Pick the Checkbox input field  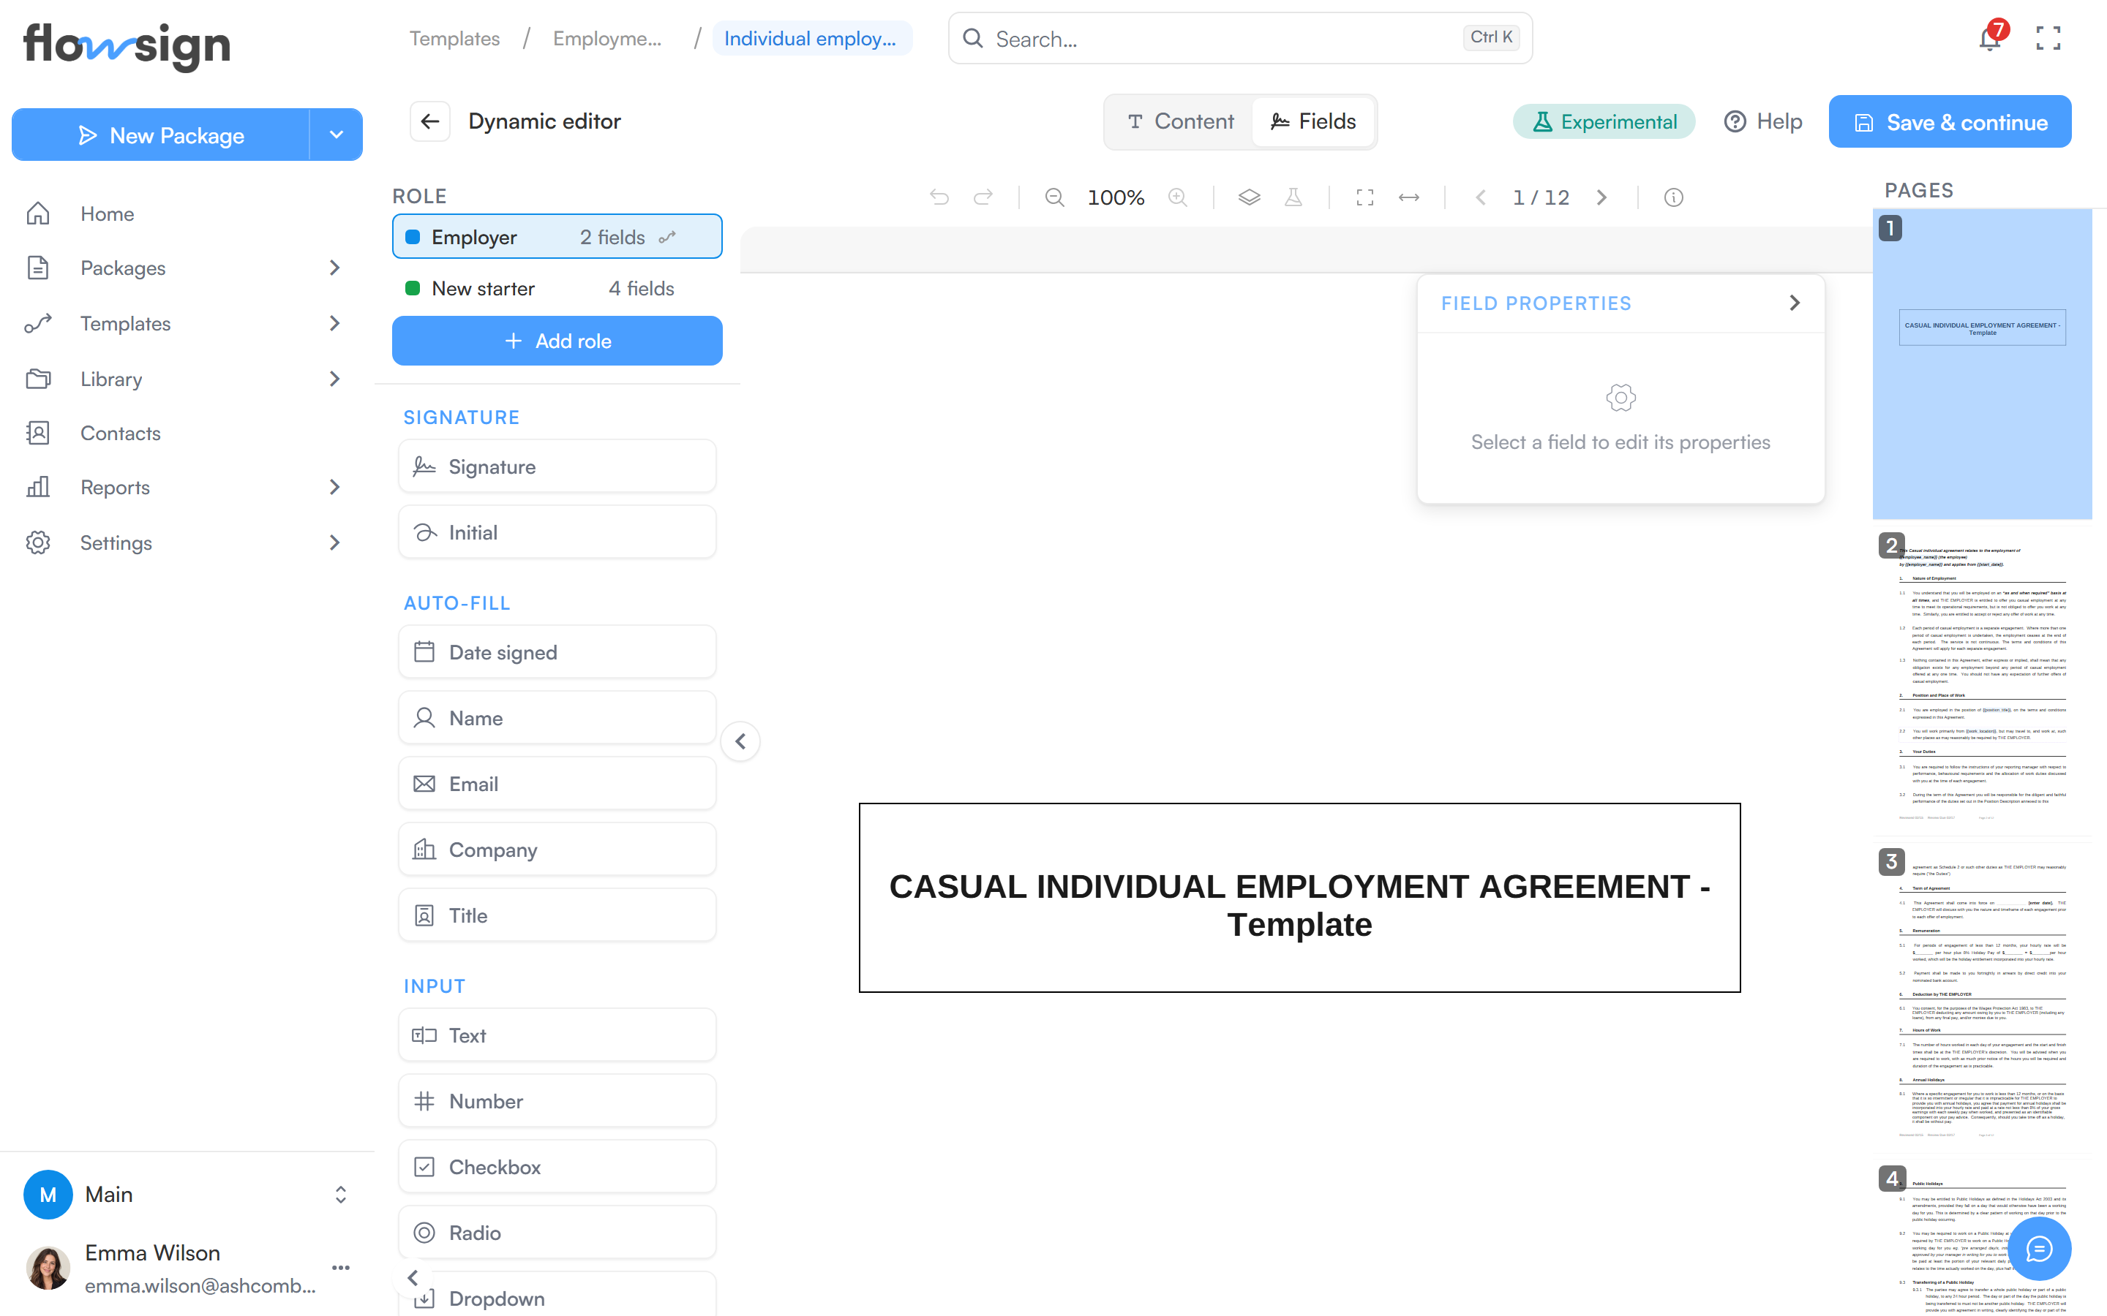[557, 1166]
